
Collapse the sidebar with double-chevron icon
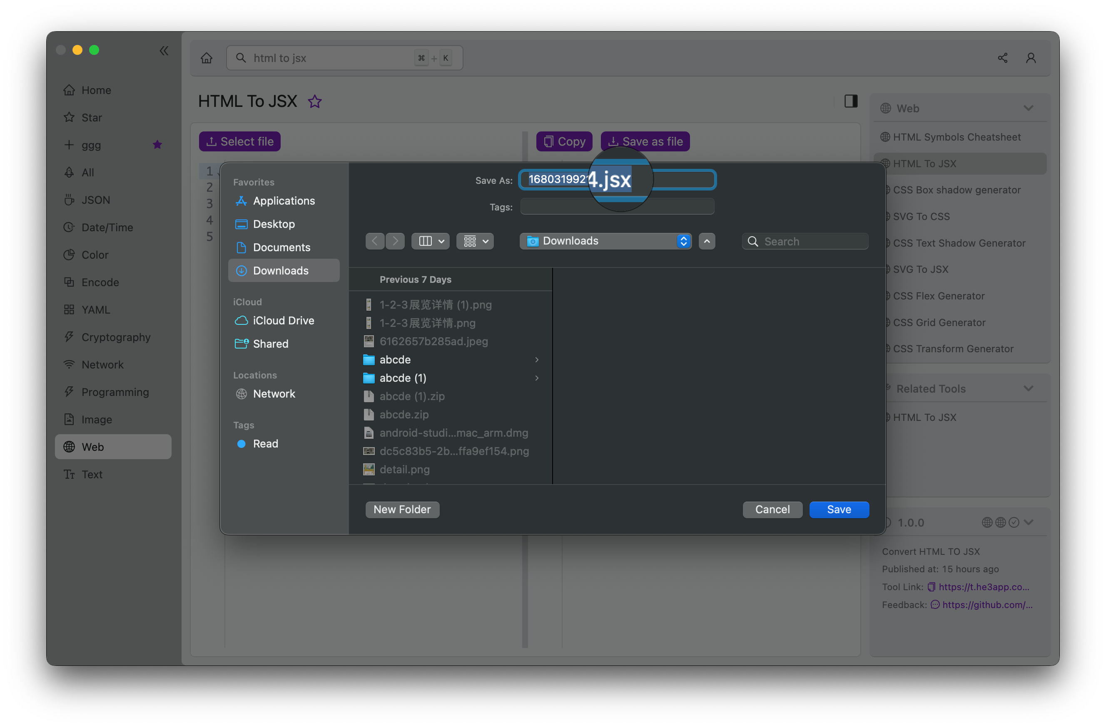coord(164,50)
